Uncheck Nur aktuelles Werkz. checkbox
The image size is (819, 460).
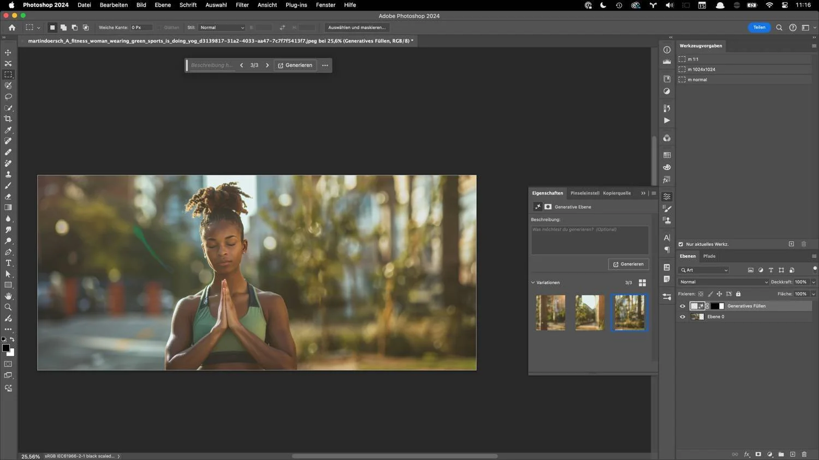(680, 244)
